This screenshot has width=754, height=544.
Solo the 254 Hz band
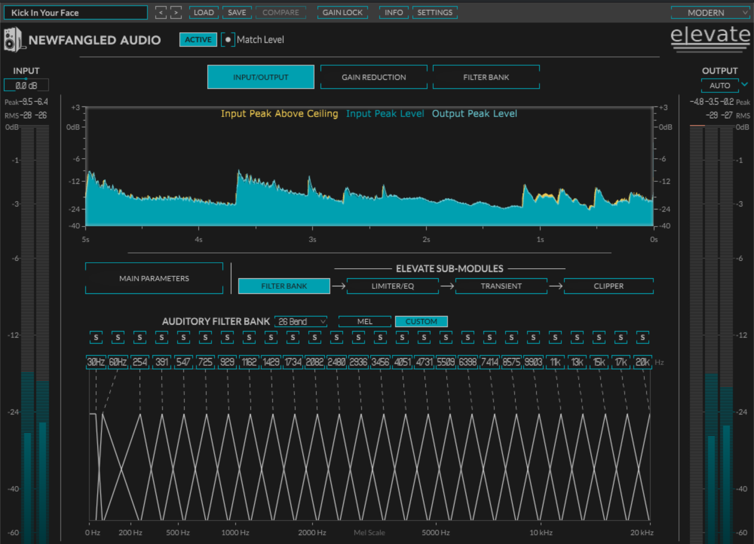click(140, 338)
